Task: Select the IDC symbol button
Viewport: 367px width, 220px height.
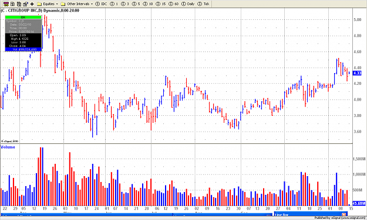Action: 102,4
